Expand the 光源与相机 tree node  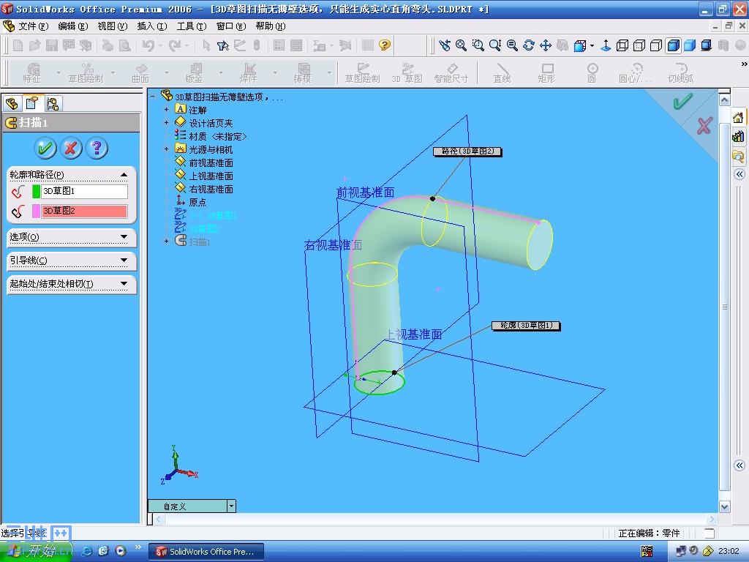(166, 149)
